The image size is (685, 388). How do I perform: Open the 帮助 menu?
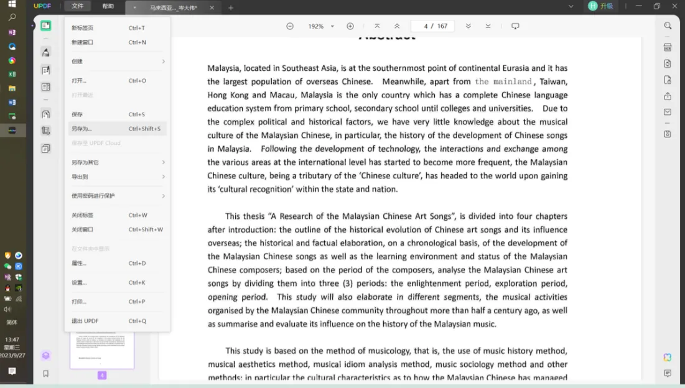108,6
